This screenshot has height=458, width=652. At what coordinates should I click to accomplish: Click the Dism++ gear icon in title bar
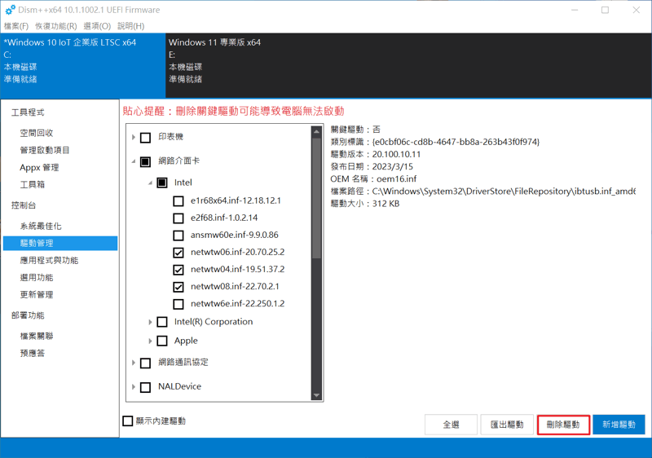click(10, 10)
